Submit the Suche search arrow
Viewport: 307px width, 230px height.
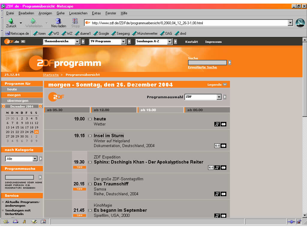pyautogui.click(x=230, y=63)
